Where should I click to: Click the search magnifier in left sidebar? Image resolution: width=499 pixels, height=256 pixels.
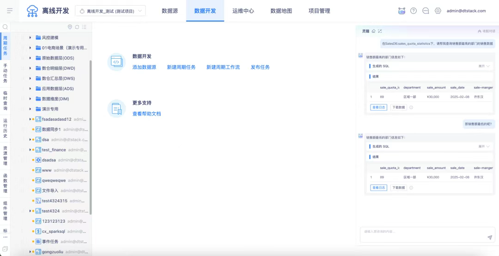(x=5, y=27)
